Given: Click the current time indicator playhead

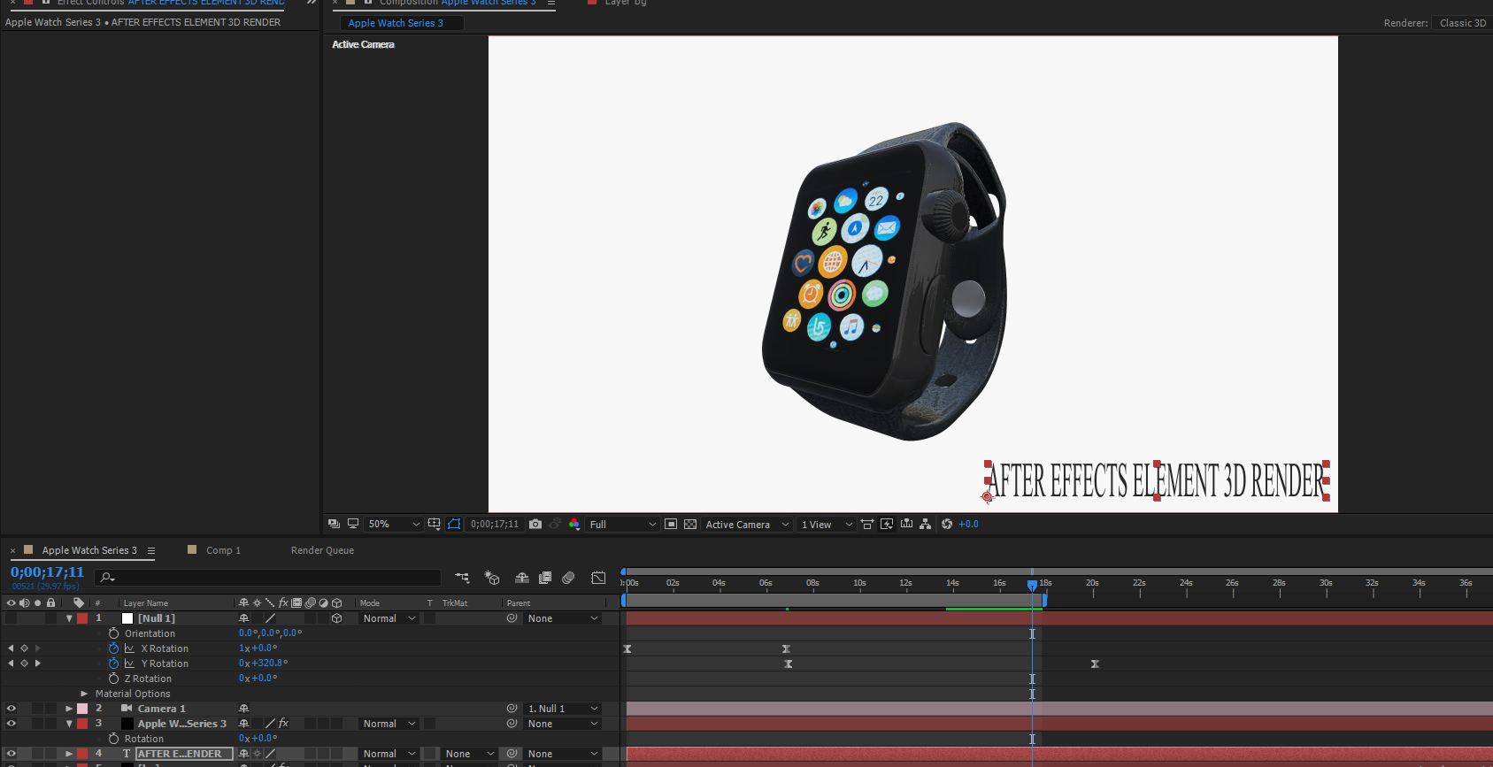Looking at the screenshot, I should [1032, 585].
